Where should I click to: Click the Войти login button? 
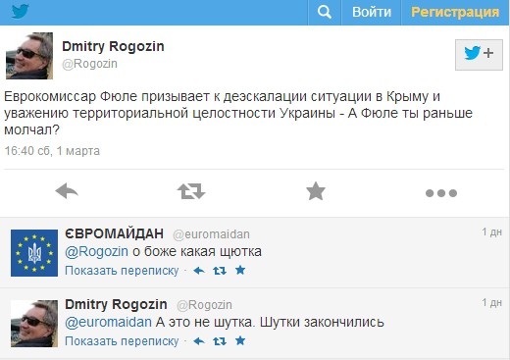coord(372,13)
